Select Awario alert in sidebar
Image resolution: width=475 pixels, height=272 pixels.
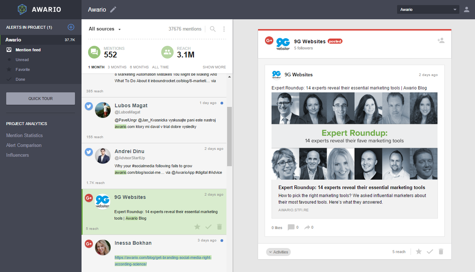tap(41, 40)
